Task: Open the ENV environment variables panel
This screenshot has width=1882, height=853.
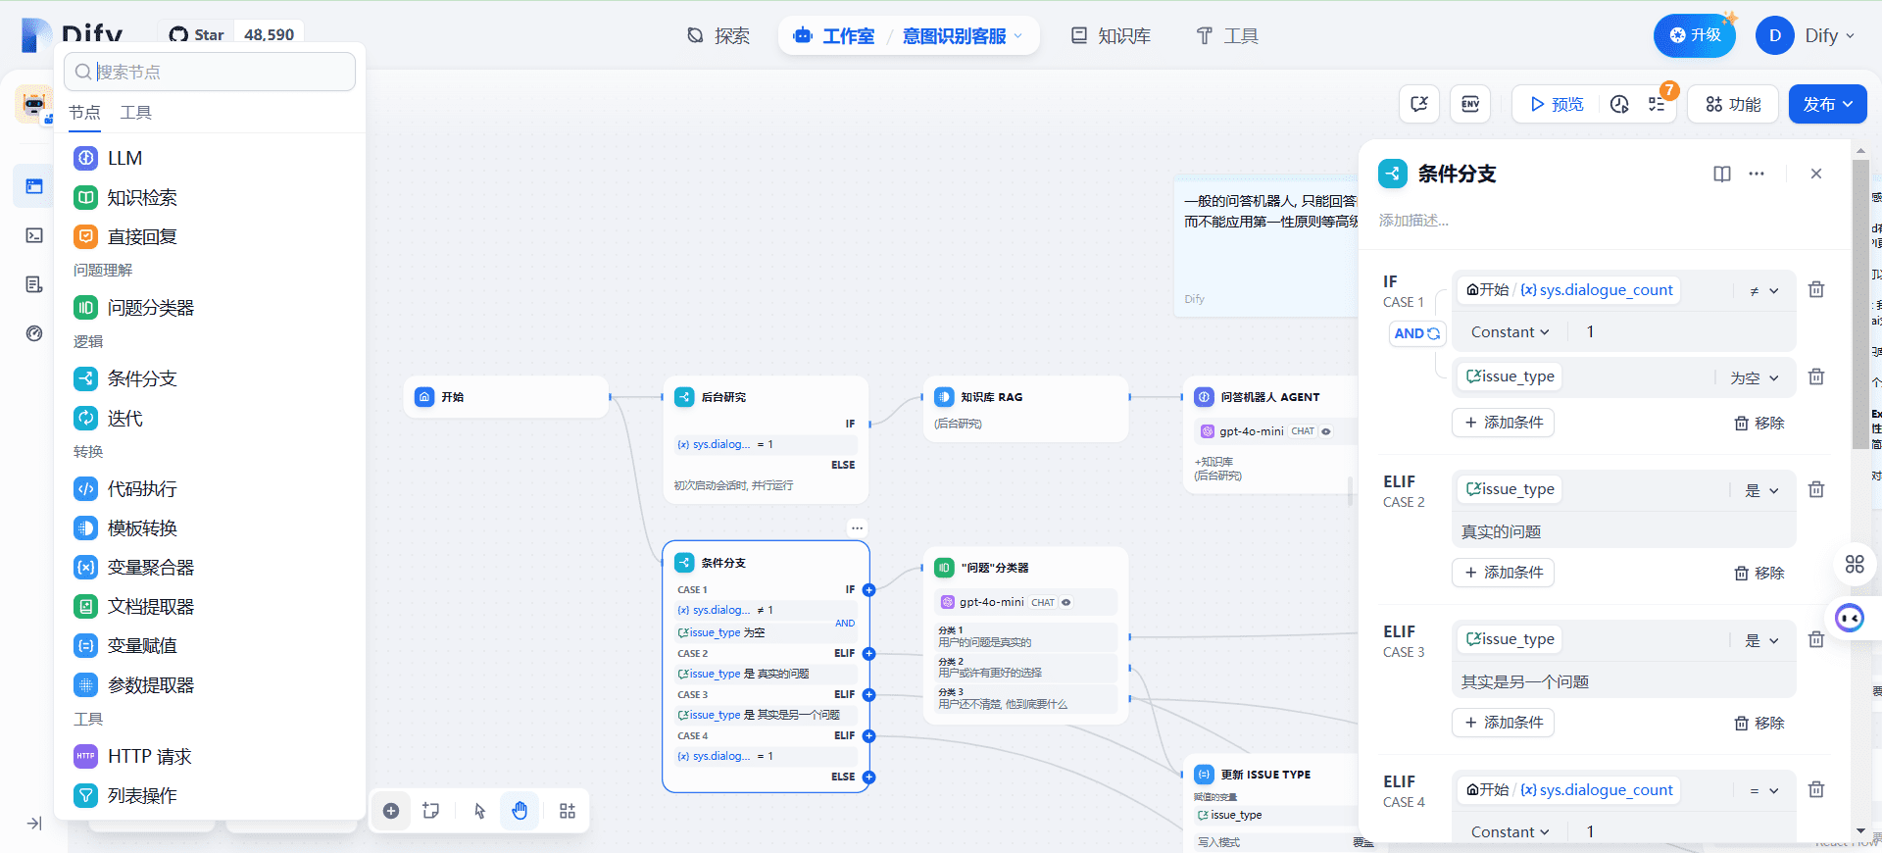Action: pyautogui.click(x=1470, y=104)
